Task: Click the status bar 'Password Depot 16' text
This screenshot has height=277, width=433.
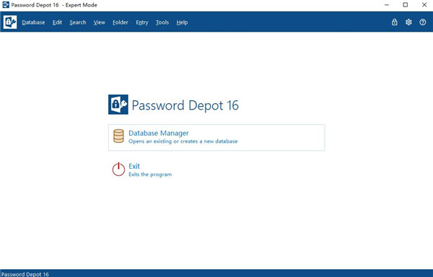Action: pos(25,274)
